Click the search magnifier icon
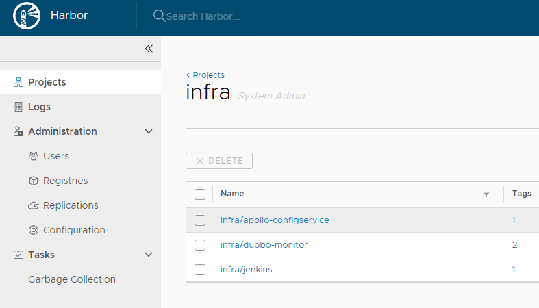 (x=159, y=16)
